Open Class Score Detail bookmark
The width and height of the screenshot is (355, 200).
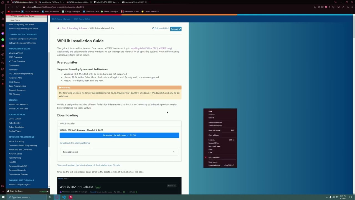pyautogui.click(x=91, y=11)
